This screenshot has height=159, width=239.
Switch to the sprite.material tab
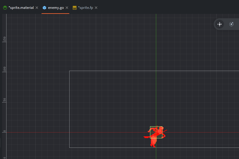21,8
